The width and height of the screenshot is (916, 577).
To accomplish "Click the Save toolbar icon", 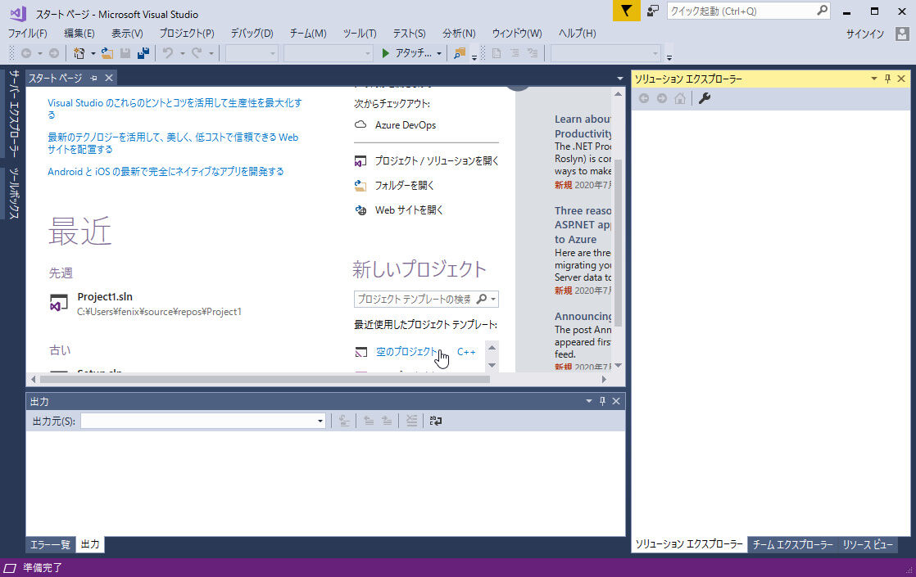I will (125, 53).
